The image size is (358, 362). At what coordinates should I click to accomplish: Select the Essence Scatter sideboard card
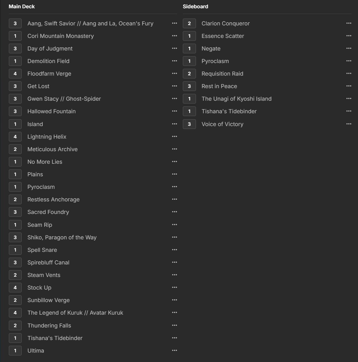tap(223, 36)
